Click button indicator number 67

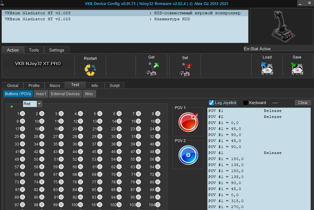61,175
